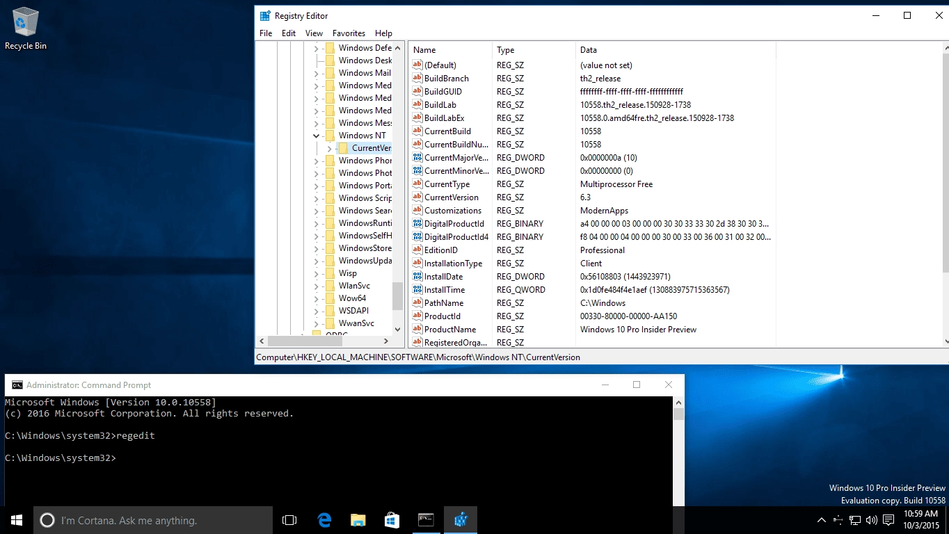The height and width of the screenshot is (534, 949).
Task: Click the Cortana search box
Action: coord(153,520)
